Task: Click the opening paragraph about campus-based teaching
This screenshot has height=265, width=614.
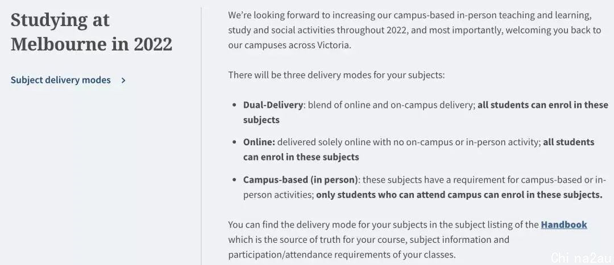Action: pos(414,31)
